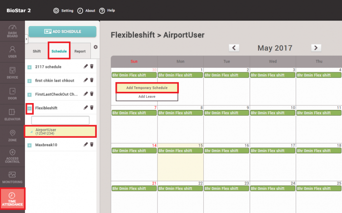
Task: Expand the Maxbreak10 schedule node
Action: pos(30,145)
